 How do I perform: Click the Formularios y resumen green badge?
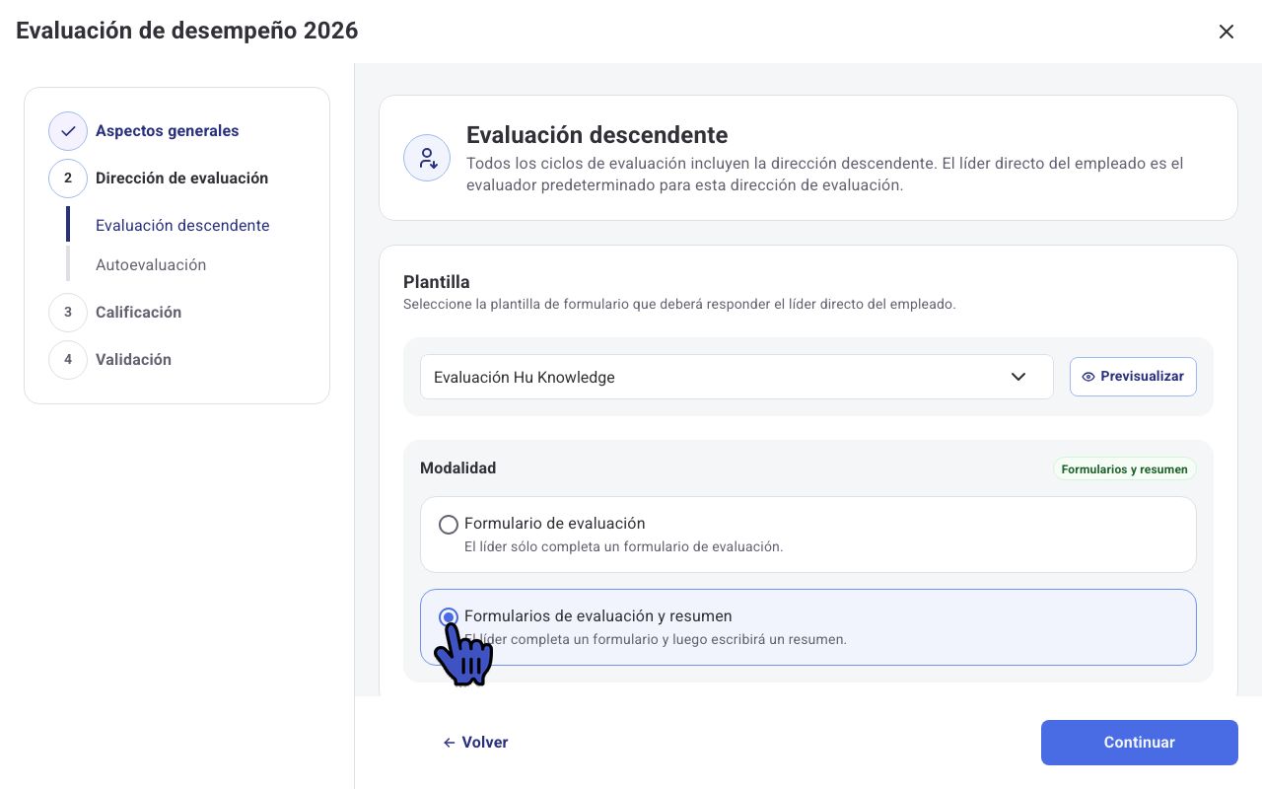pyautogui.click(x=1124, y=469)
